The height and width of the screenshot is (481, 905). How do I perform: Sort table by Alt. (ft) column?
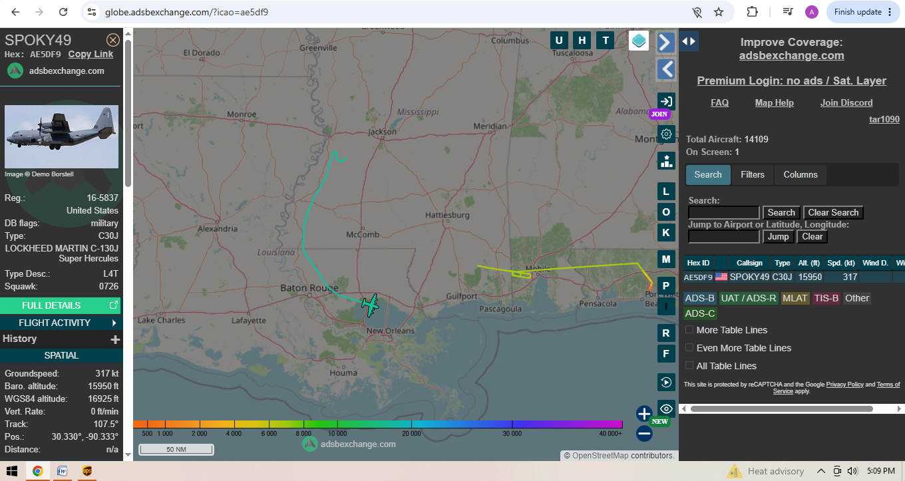coord(809,263)
